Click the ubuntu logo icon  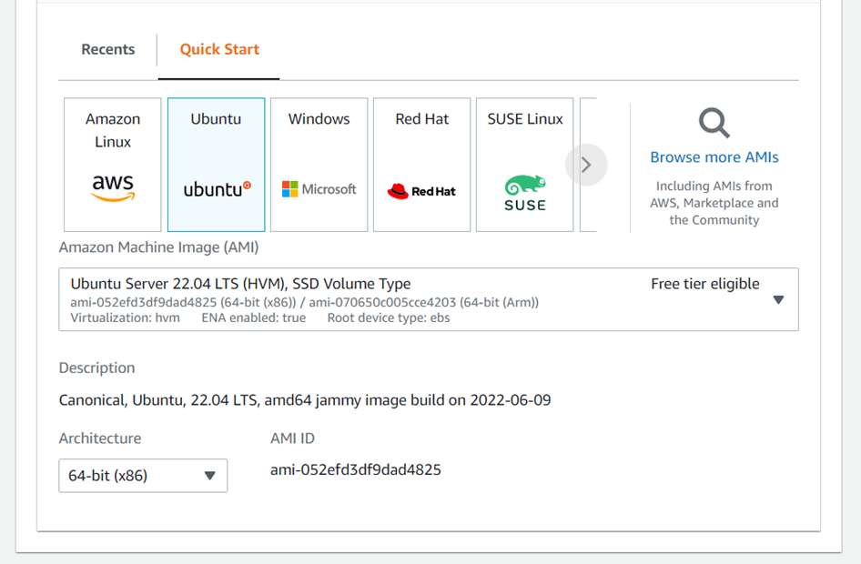217,189
